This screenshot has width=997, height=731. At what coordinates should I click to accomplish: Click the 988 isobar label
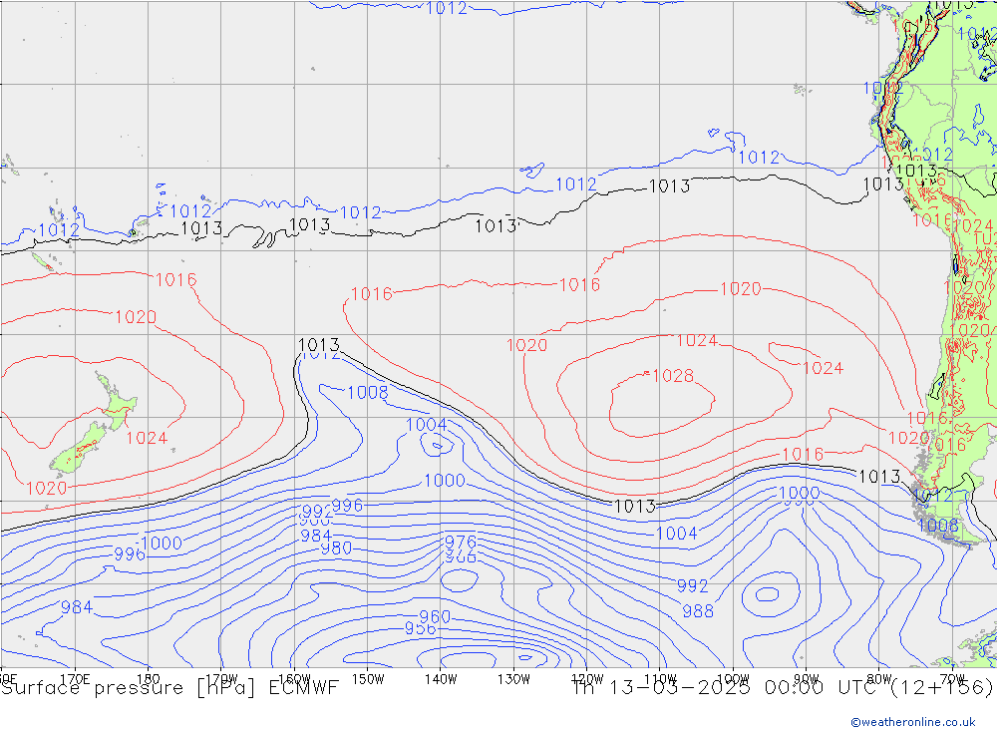click(698, 611)
